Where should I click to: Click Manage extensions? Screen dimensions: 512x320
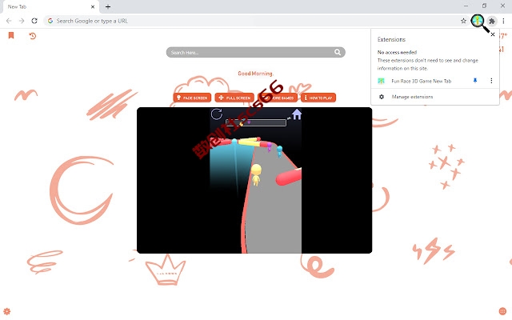(412, 97)
